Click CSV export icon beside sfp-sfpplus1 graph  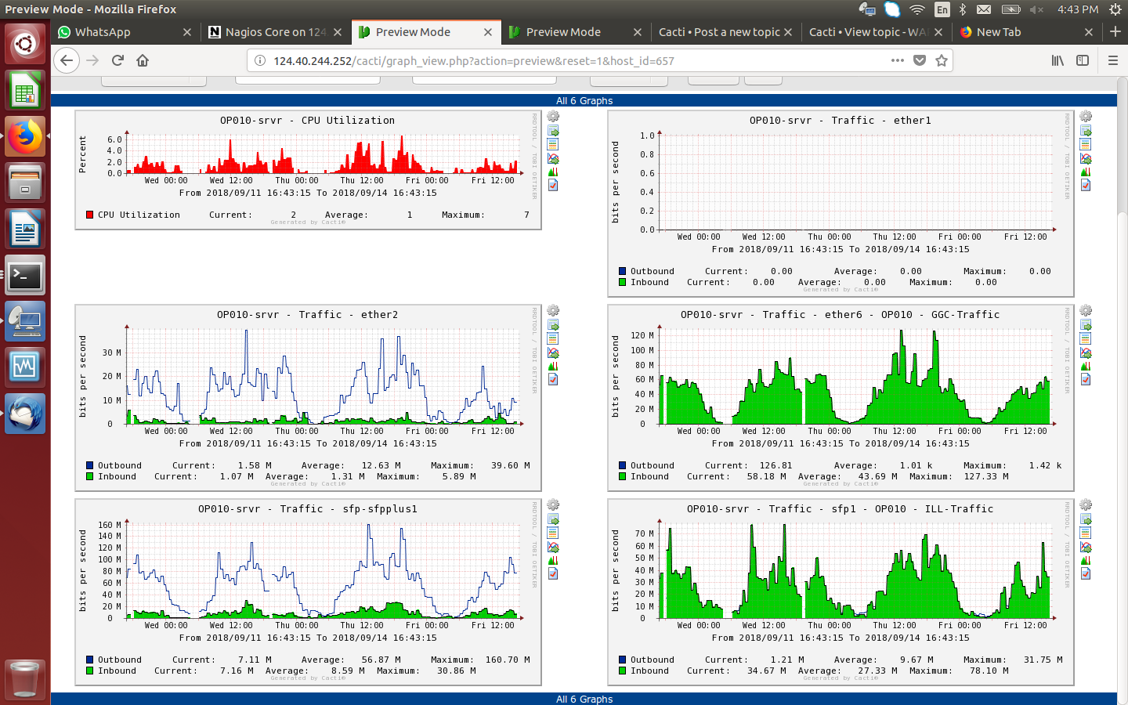553,519
